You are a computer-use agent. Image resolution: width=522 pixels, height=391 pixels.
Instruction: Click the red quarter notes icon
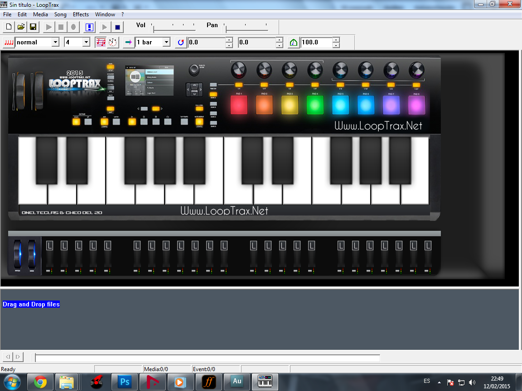pyautogui.click(x=9, y=42)
